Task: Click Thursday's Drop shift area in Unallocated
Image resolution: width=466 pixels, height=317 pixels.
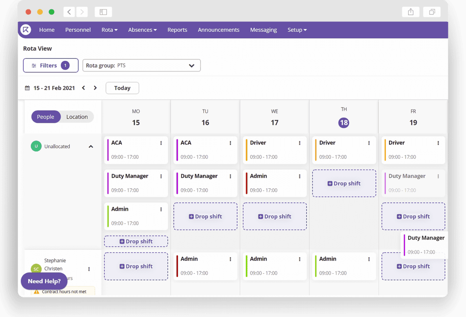Action: pyautogui.click(x=344, y=184)
